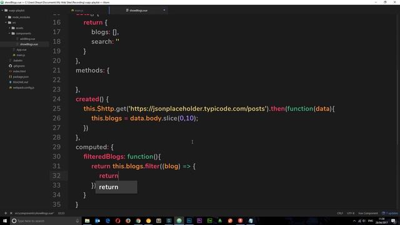
Task: Open Outlook from the taskbar
Action: pyautogui.click(x=97, y=221)
